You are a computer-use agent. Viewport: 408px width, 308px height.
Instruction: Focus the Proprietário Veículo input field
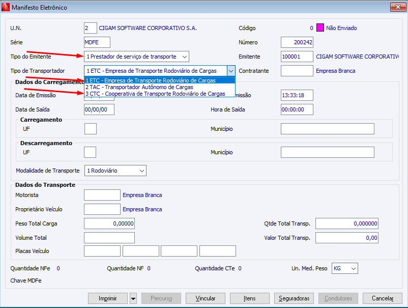coord(102,209)
